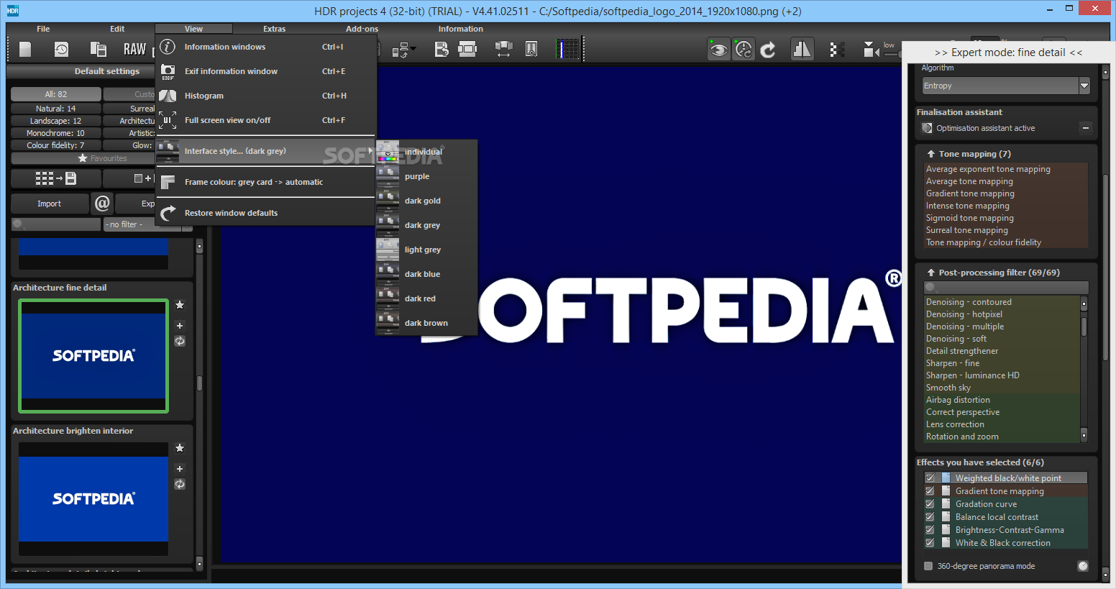The width and height of the screenshot is (1116, 589).
Task: Uncheck the Weighted black/white point effect
Action: [930, 478]
